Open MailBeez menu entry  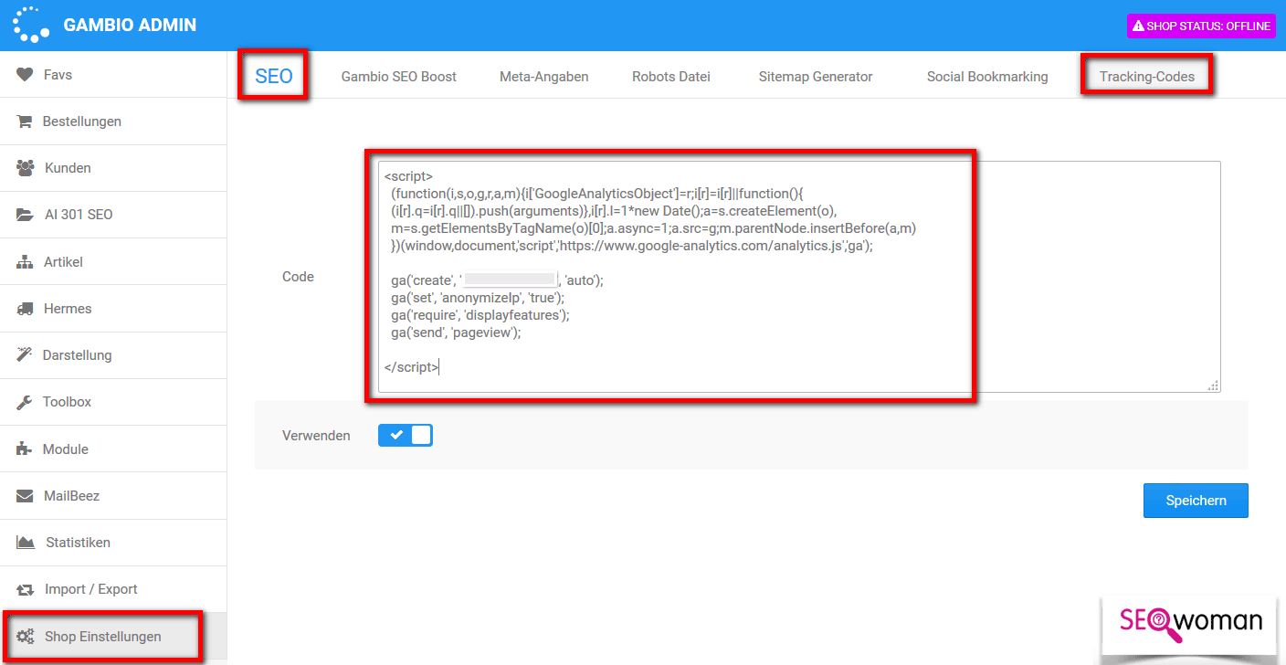[x=113, y=496]
